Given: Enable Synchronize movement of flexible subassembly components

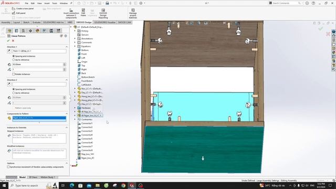Looking at the screenshot, I should point(8,167).
